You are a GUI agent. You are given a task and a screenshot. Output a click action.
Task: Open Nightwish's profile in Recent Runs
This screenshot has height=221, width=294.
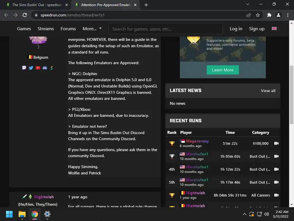pos(195,193)
